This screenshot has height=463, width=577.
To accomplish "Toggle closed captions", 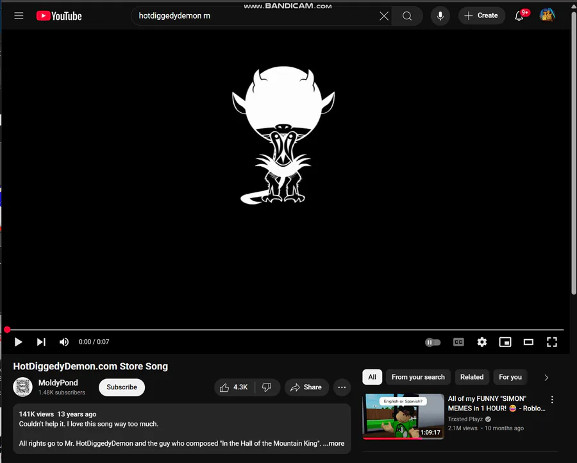I will point(458,342).
